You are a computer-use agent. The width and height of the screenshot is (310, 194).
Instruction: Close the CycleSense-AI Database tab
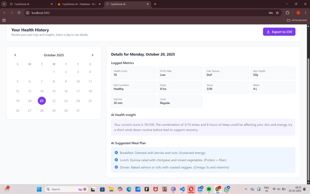100,4
